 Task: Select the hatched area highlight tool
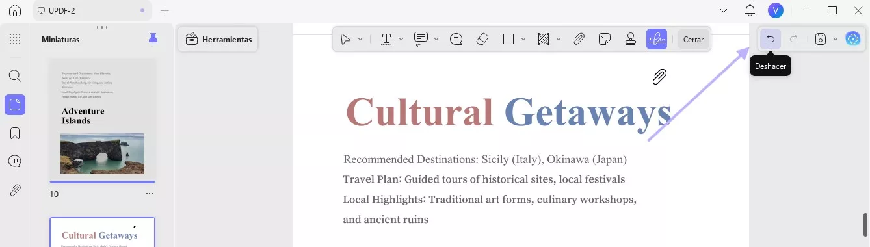544,39
